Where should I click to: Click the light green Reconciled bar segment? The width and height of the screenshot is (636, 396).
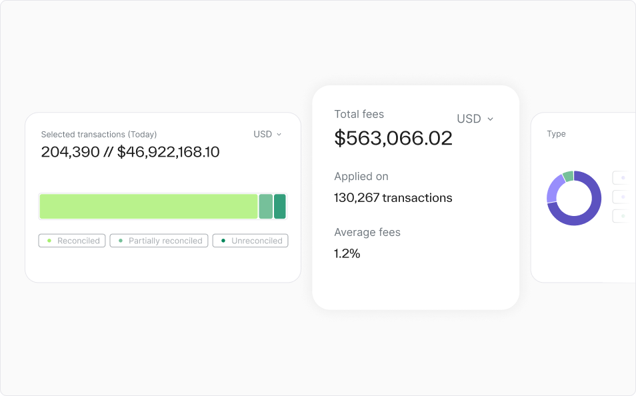[x=148, y=207]
